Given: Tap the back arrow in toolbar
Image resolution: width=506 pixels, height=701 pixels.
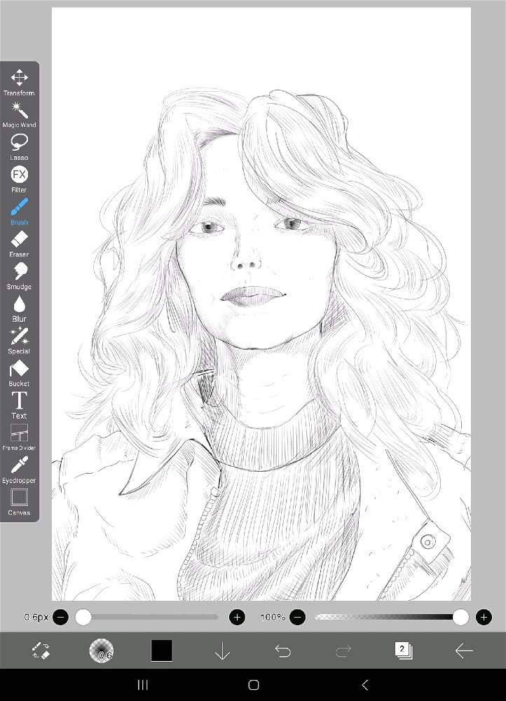Looking at the screenshot, I should pyautogui.click(x=464, y=651).
